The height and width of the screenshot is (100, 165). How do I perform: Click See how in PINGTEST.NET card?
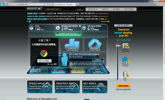pos(61,92)
